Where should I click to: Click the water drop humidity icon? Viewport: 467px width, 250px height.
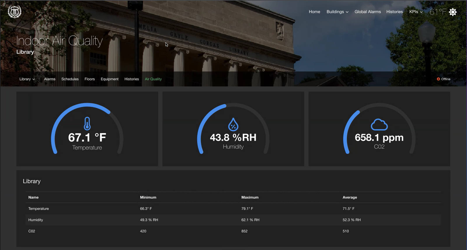[233, 124]
